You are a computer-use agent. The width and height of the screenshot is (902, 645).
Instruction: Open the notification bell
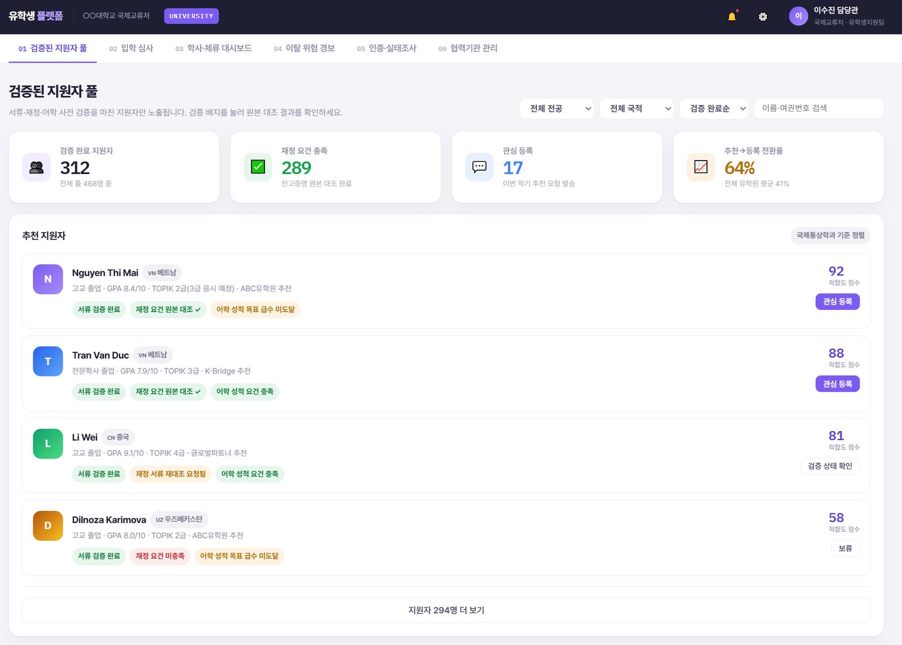[x=732, y=16]
